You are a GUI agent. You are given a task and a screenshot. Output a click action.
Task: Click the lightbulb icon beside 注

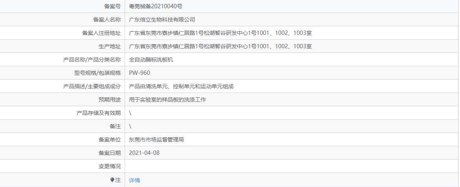(x=112, y=180)
